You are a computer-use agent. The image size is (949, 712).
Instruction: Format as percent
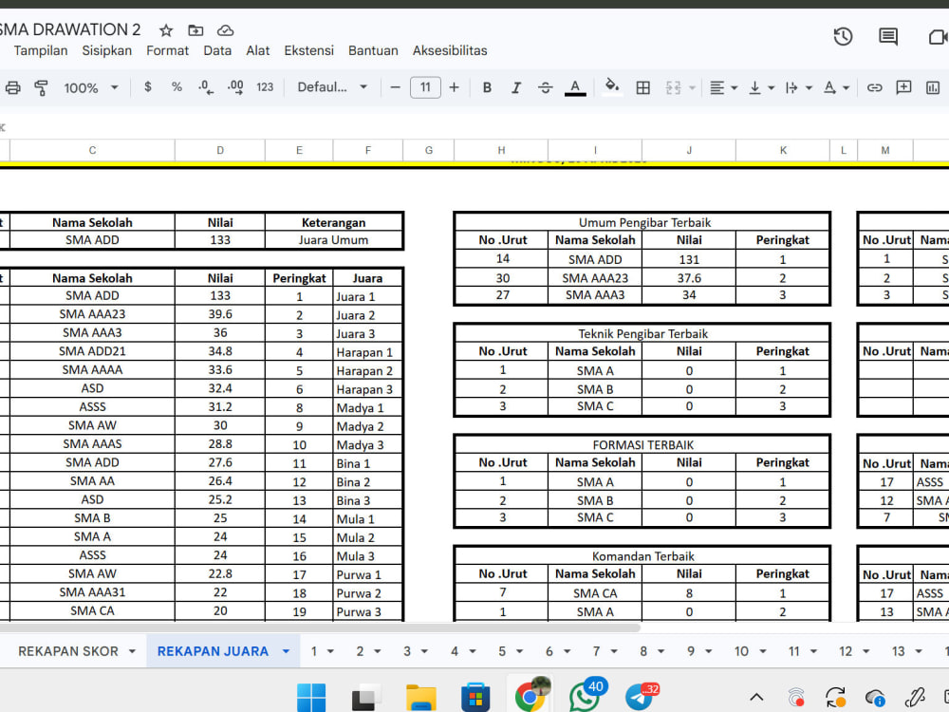click(177, 87)
